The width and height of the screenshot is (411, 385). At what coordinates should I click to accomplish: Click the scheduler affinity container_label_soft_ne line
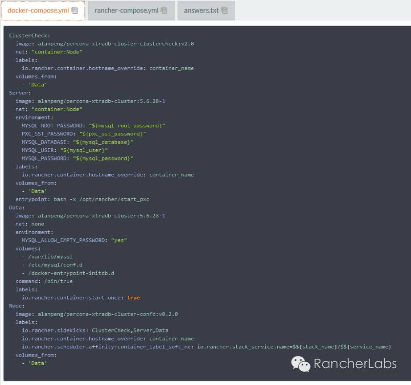(x=206, y=347)
